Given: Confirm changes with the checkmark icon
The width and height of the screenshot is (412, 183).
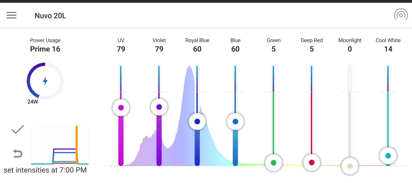Looking at the screenshot, I should point(18,129).
